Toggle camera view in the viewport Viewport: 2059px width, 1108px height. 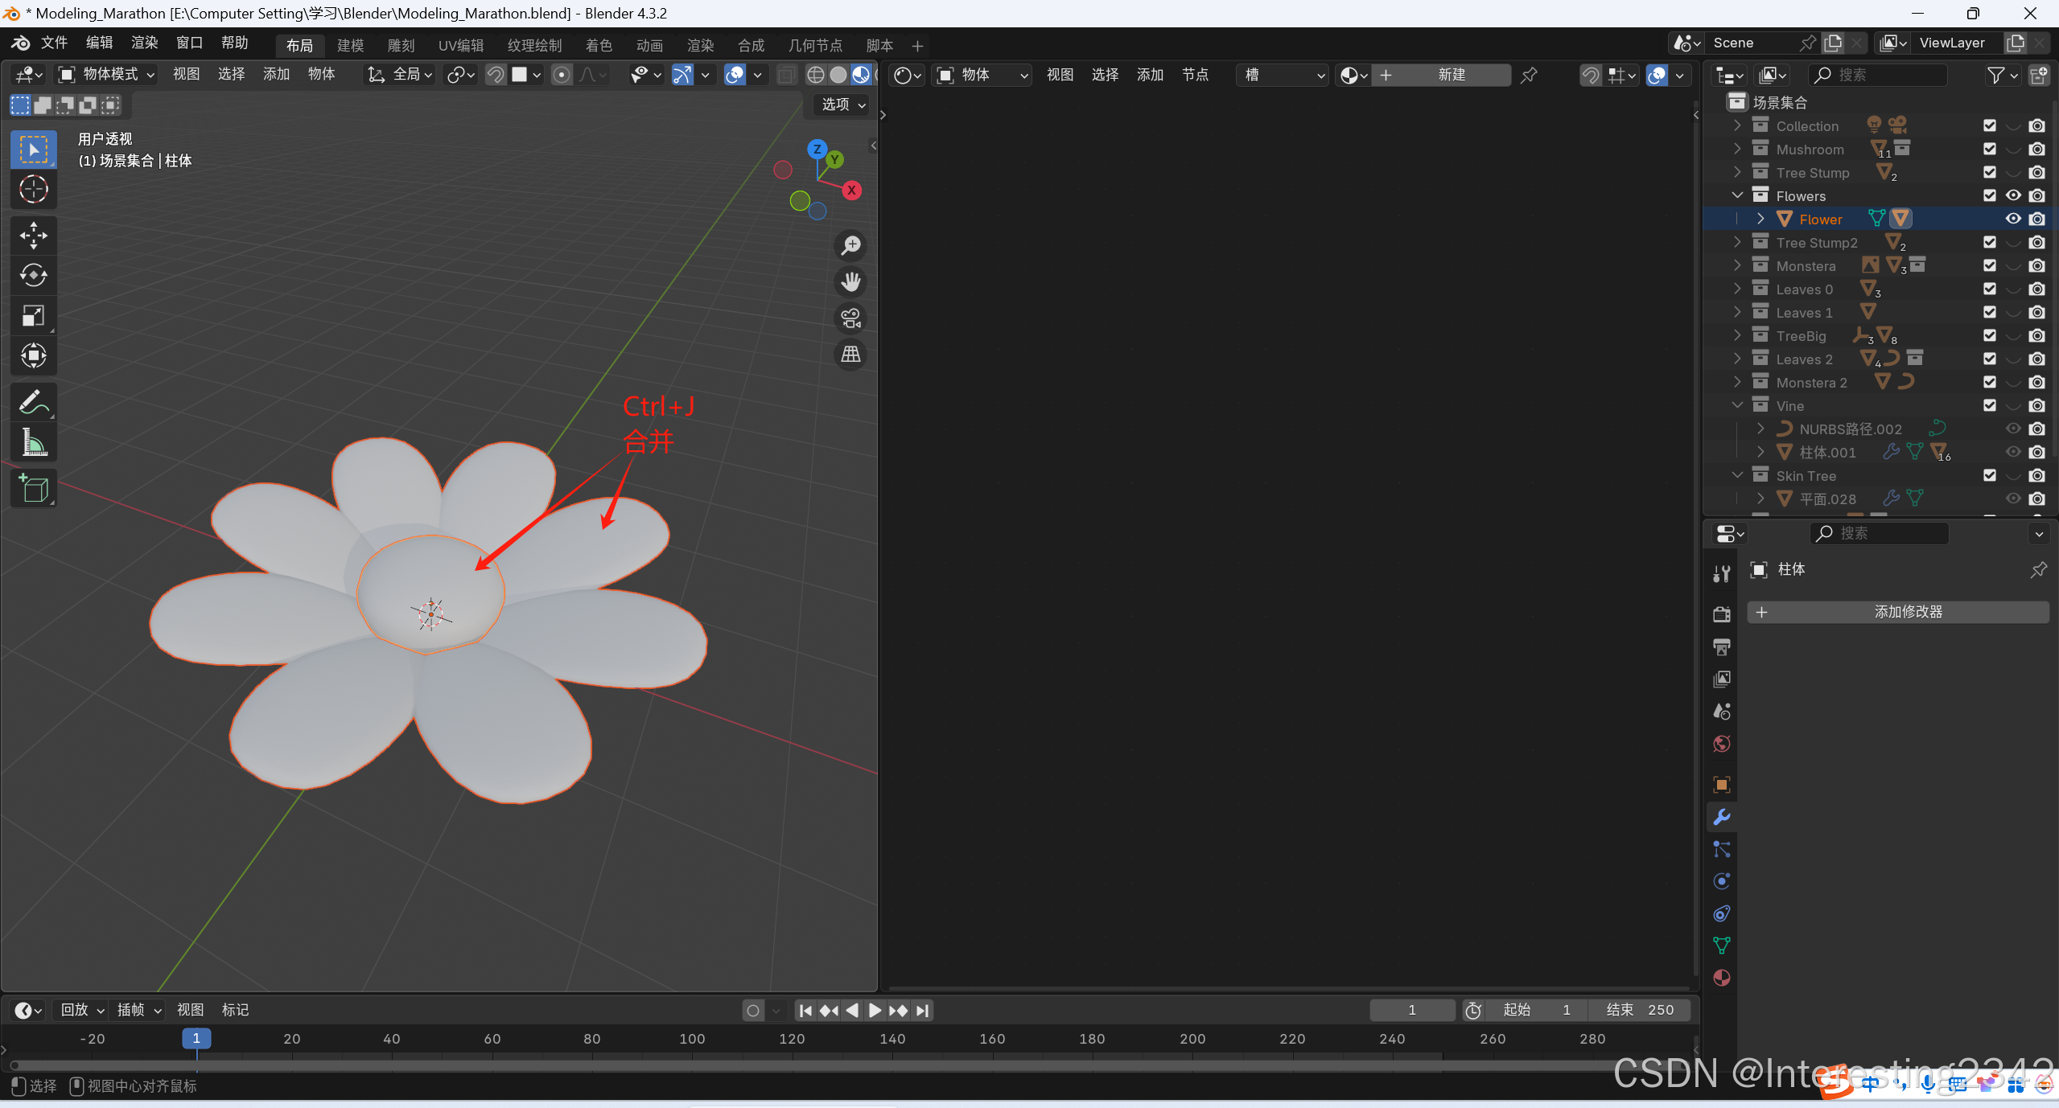[x=850, y=318]
